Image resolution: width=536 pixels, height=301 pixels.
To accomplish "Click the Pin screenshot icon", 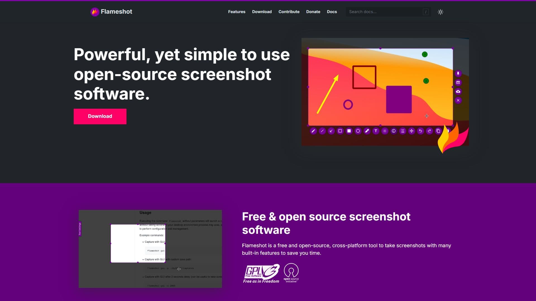I will pyautogui.click(x=458, y=74).
